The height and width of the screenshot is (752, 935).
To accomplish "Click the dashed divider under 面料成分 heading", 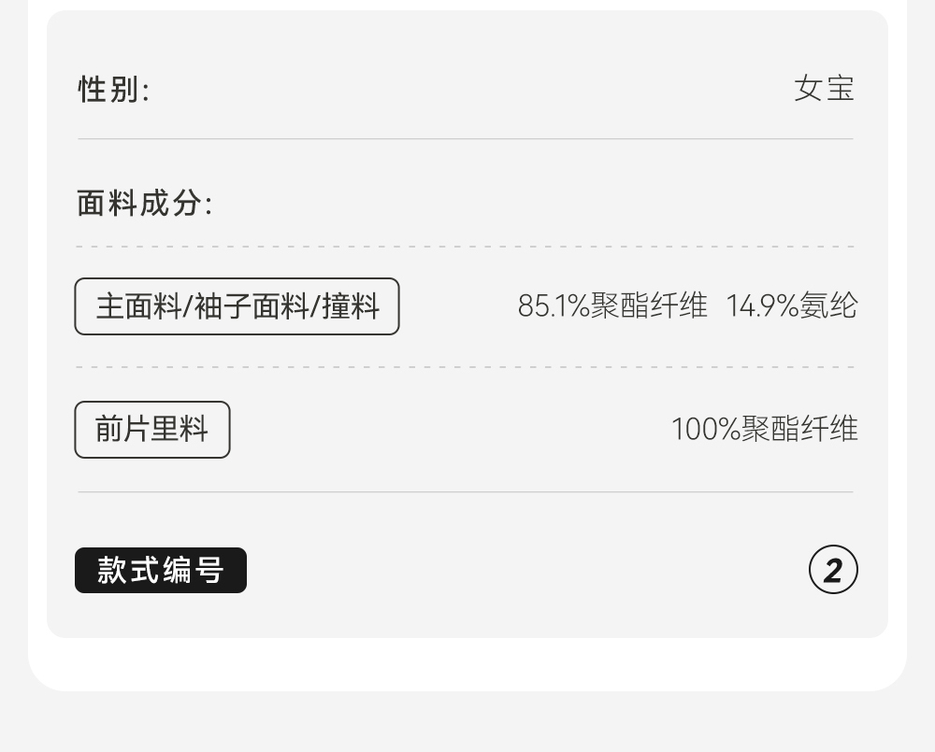I will point(465,247).
